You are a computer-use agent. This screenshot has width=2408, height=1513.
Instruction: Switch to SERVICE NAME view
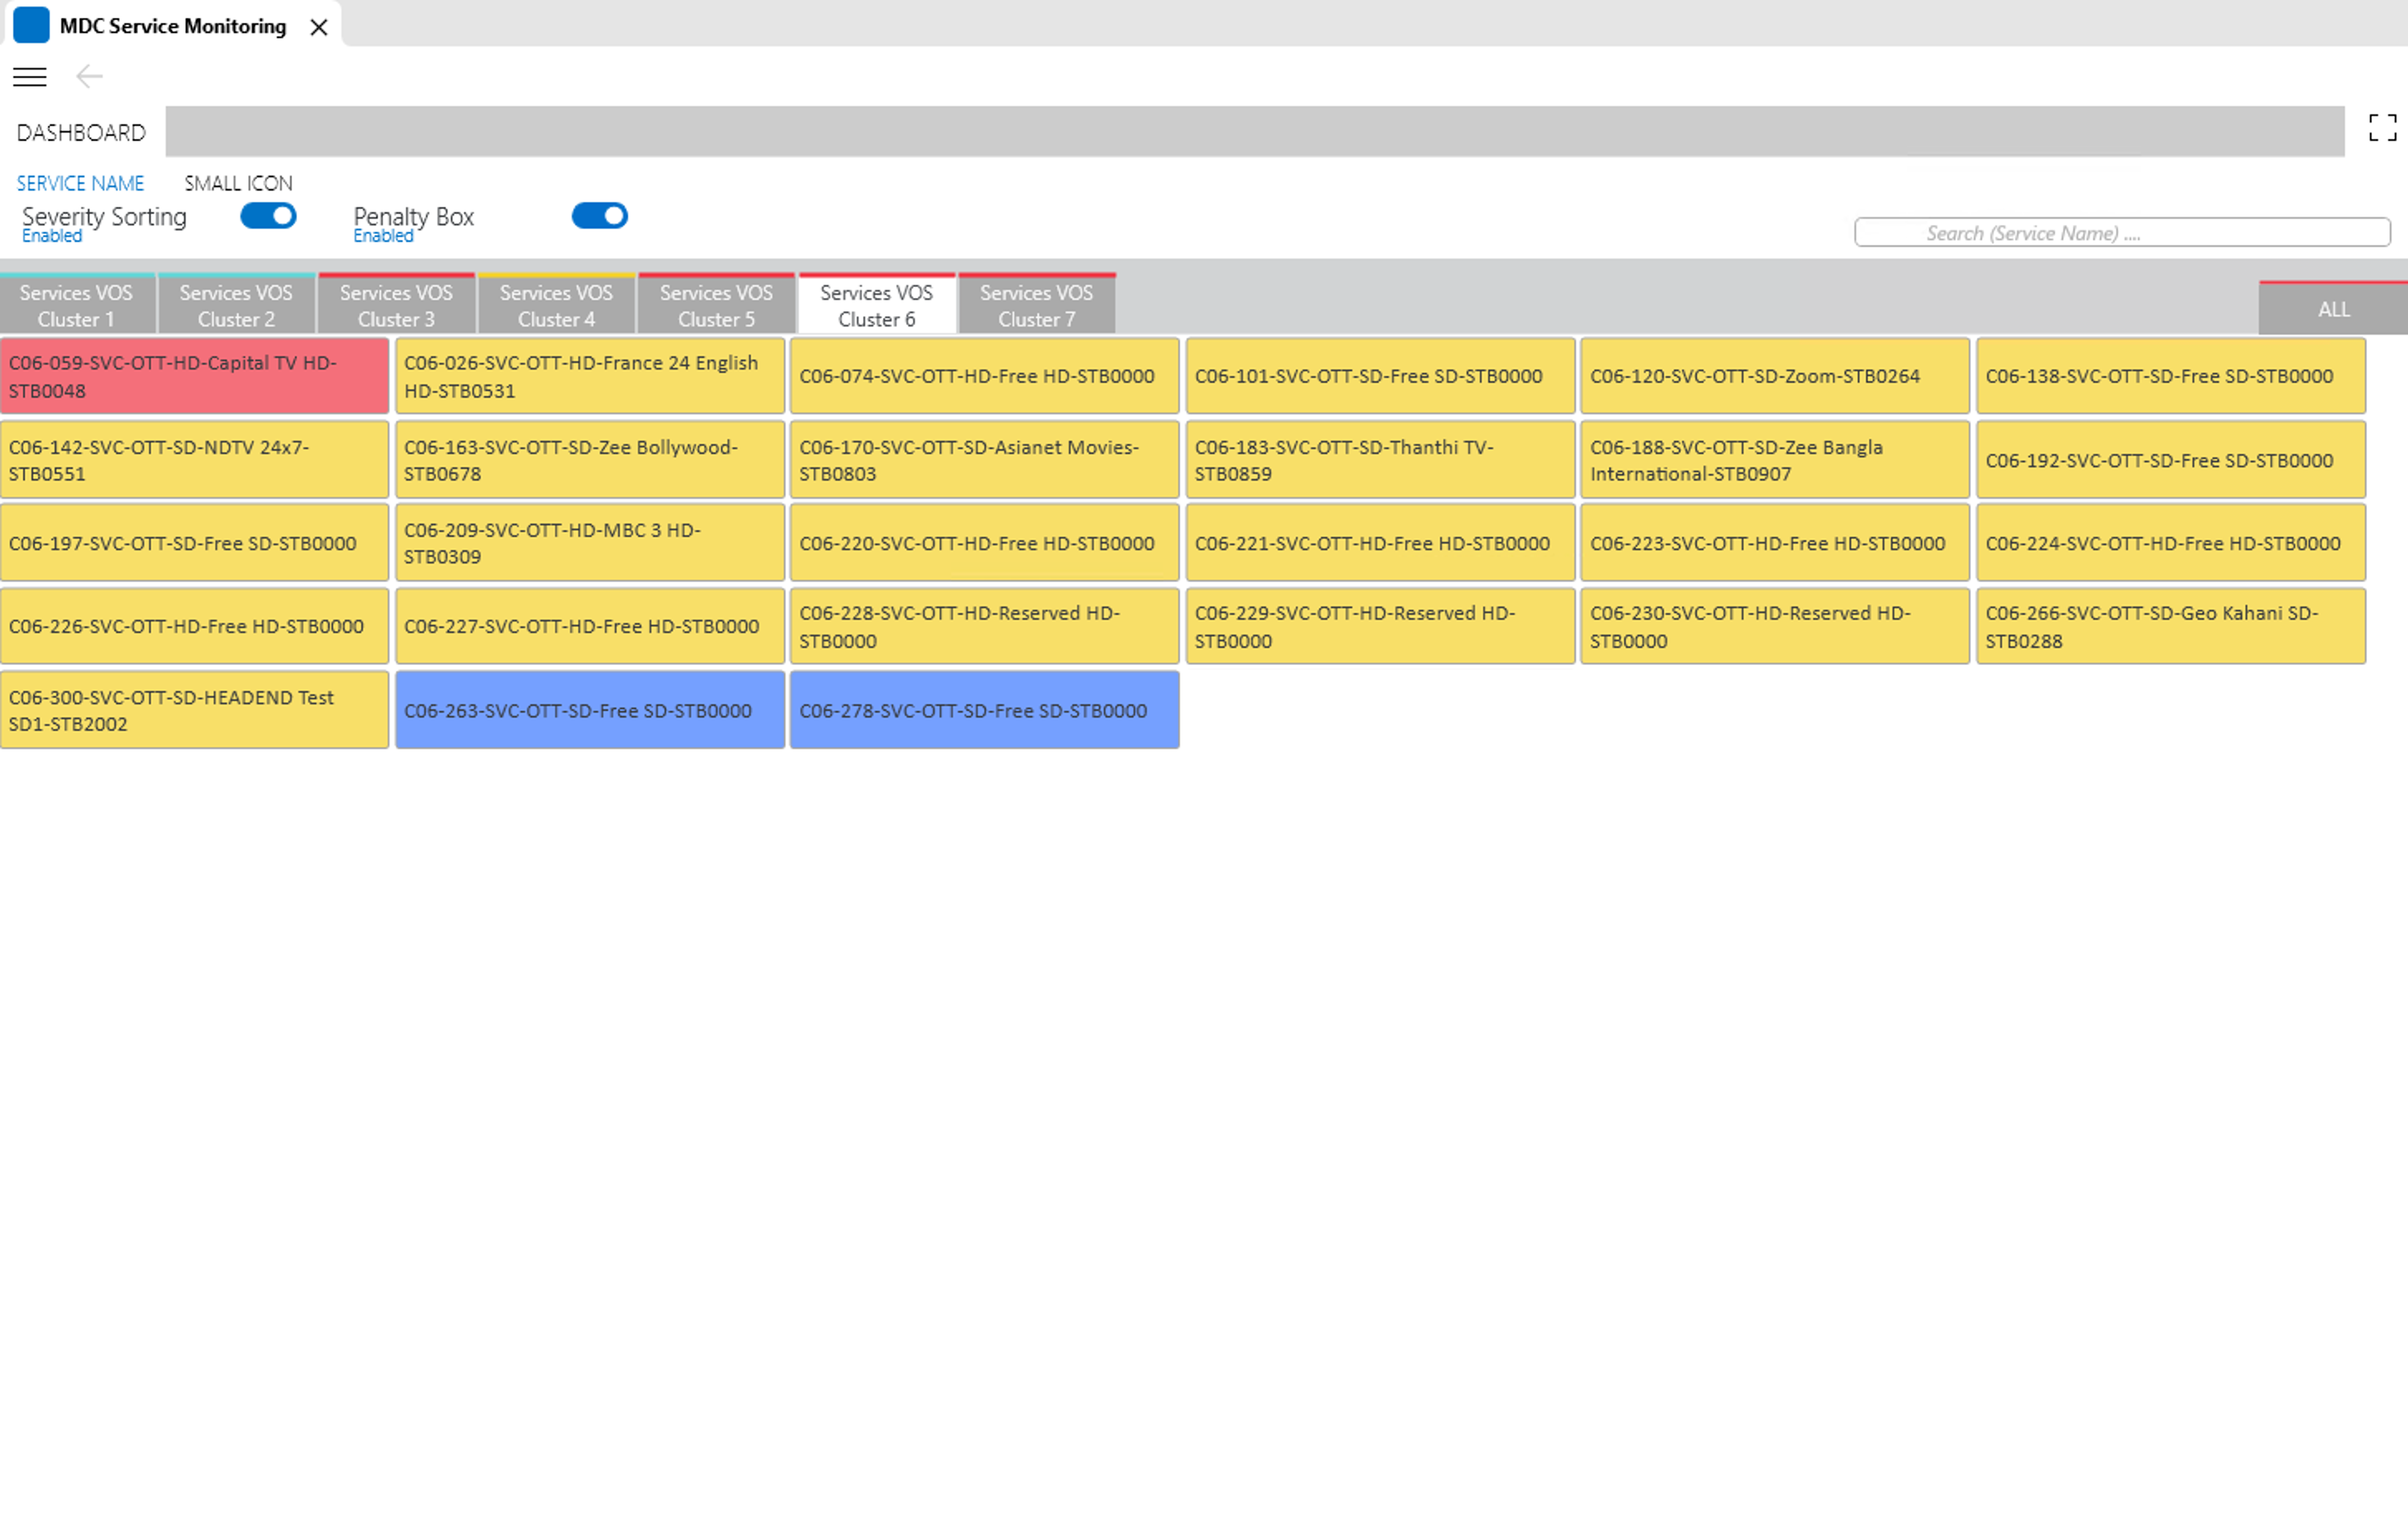pyautogui.click(x=80, y=183)
